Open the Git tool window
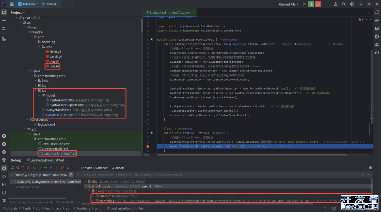Image resolution: width=381 pixels, height=212 pixels. pyautogui.click(x=4, y=201)
